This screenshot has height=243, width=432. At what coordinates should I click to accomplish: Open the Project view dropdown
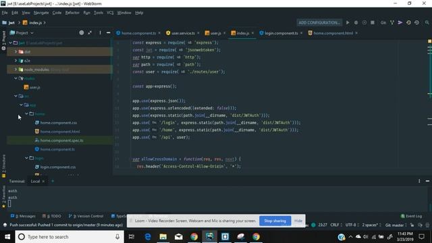22,32
